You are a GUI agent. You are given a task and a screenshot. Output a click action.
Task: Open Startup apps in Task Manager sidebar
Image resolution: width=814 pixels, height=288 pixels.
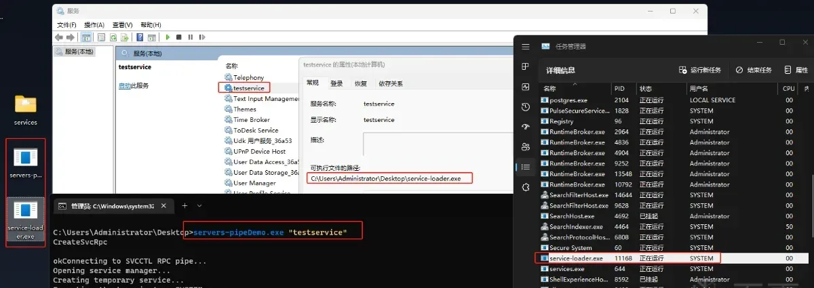(x=526, y=127)
